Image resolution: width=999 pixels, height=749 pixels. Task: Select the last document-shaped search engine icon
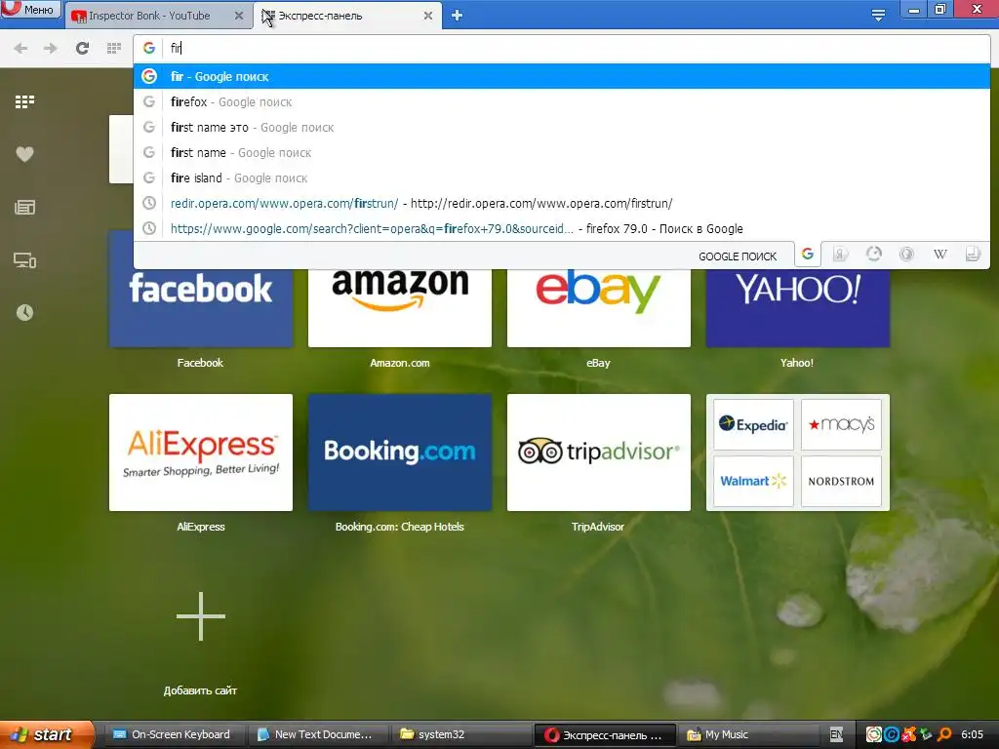[x=973, y=255]
